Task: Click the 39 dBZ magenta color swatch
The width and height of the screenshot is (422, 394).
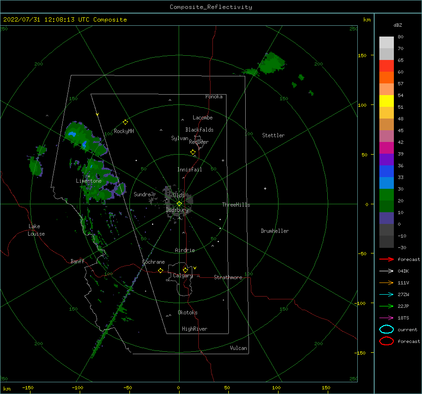Action: (386, 148)
